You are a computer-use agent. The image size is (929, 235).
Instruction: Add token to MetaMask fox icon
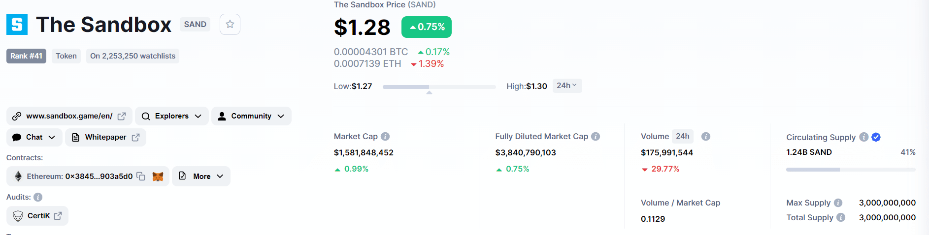(x=158, y=176)
